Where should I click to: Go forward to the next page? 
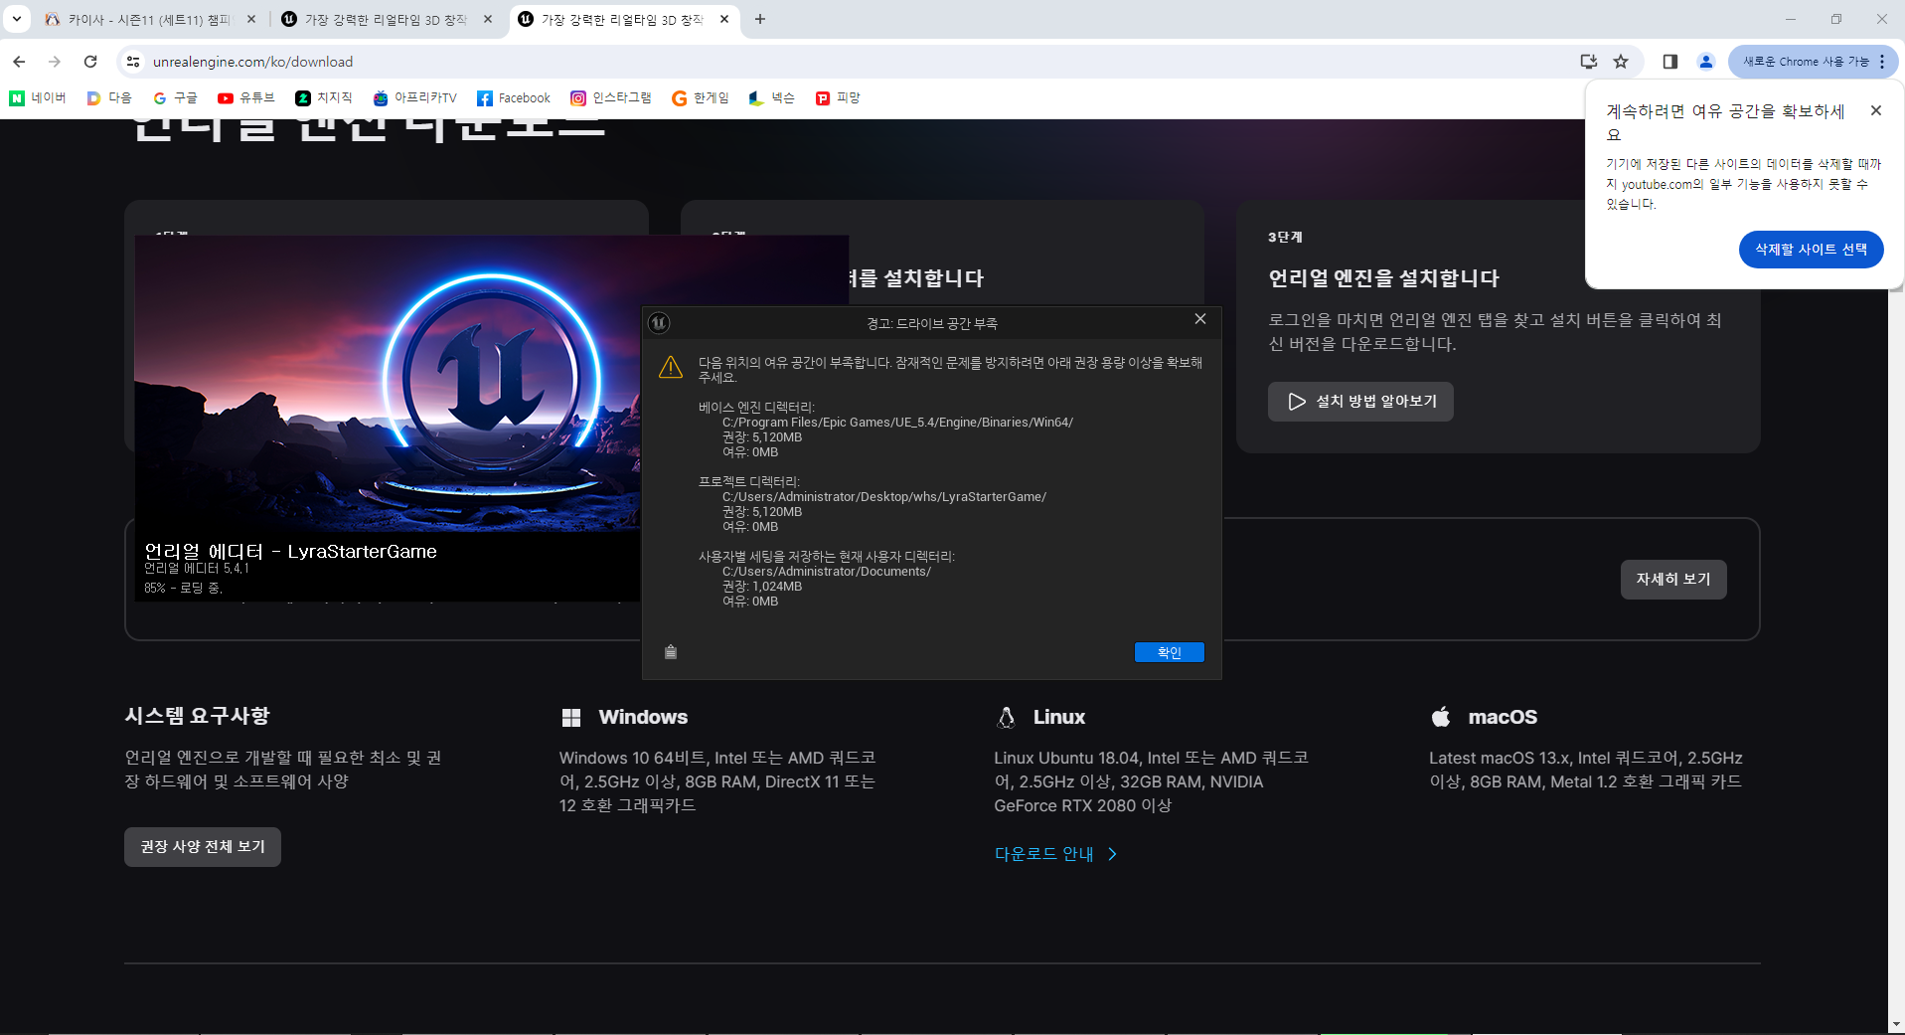tap(55, 62)
